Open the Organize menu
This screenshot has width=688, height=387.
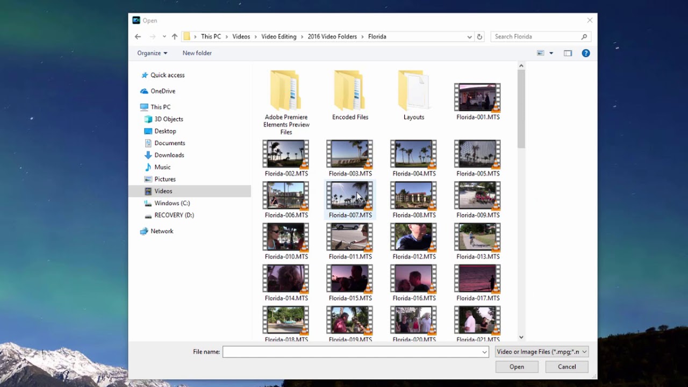point(152,53)
